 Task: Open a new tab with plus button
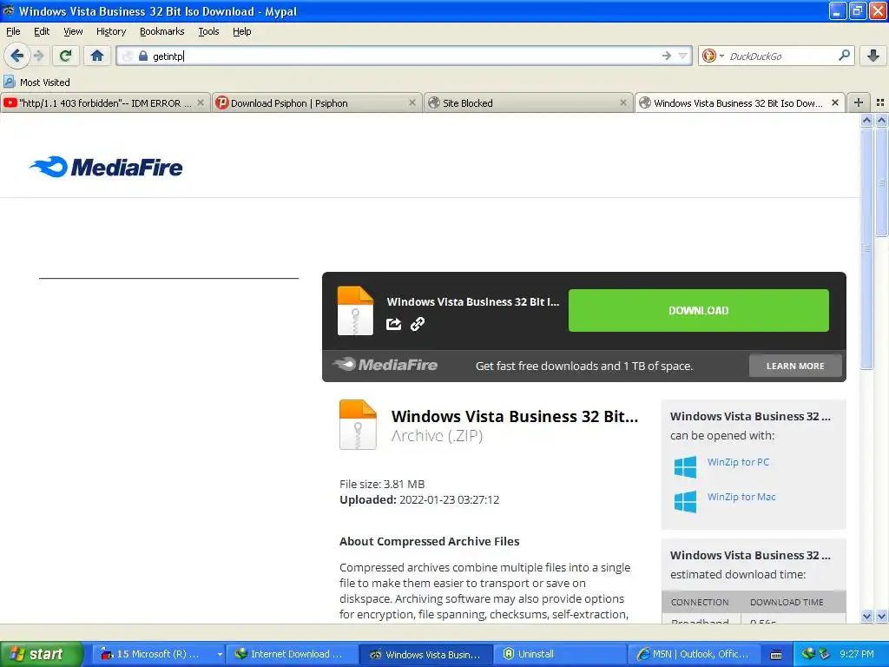859,102
